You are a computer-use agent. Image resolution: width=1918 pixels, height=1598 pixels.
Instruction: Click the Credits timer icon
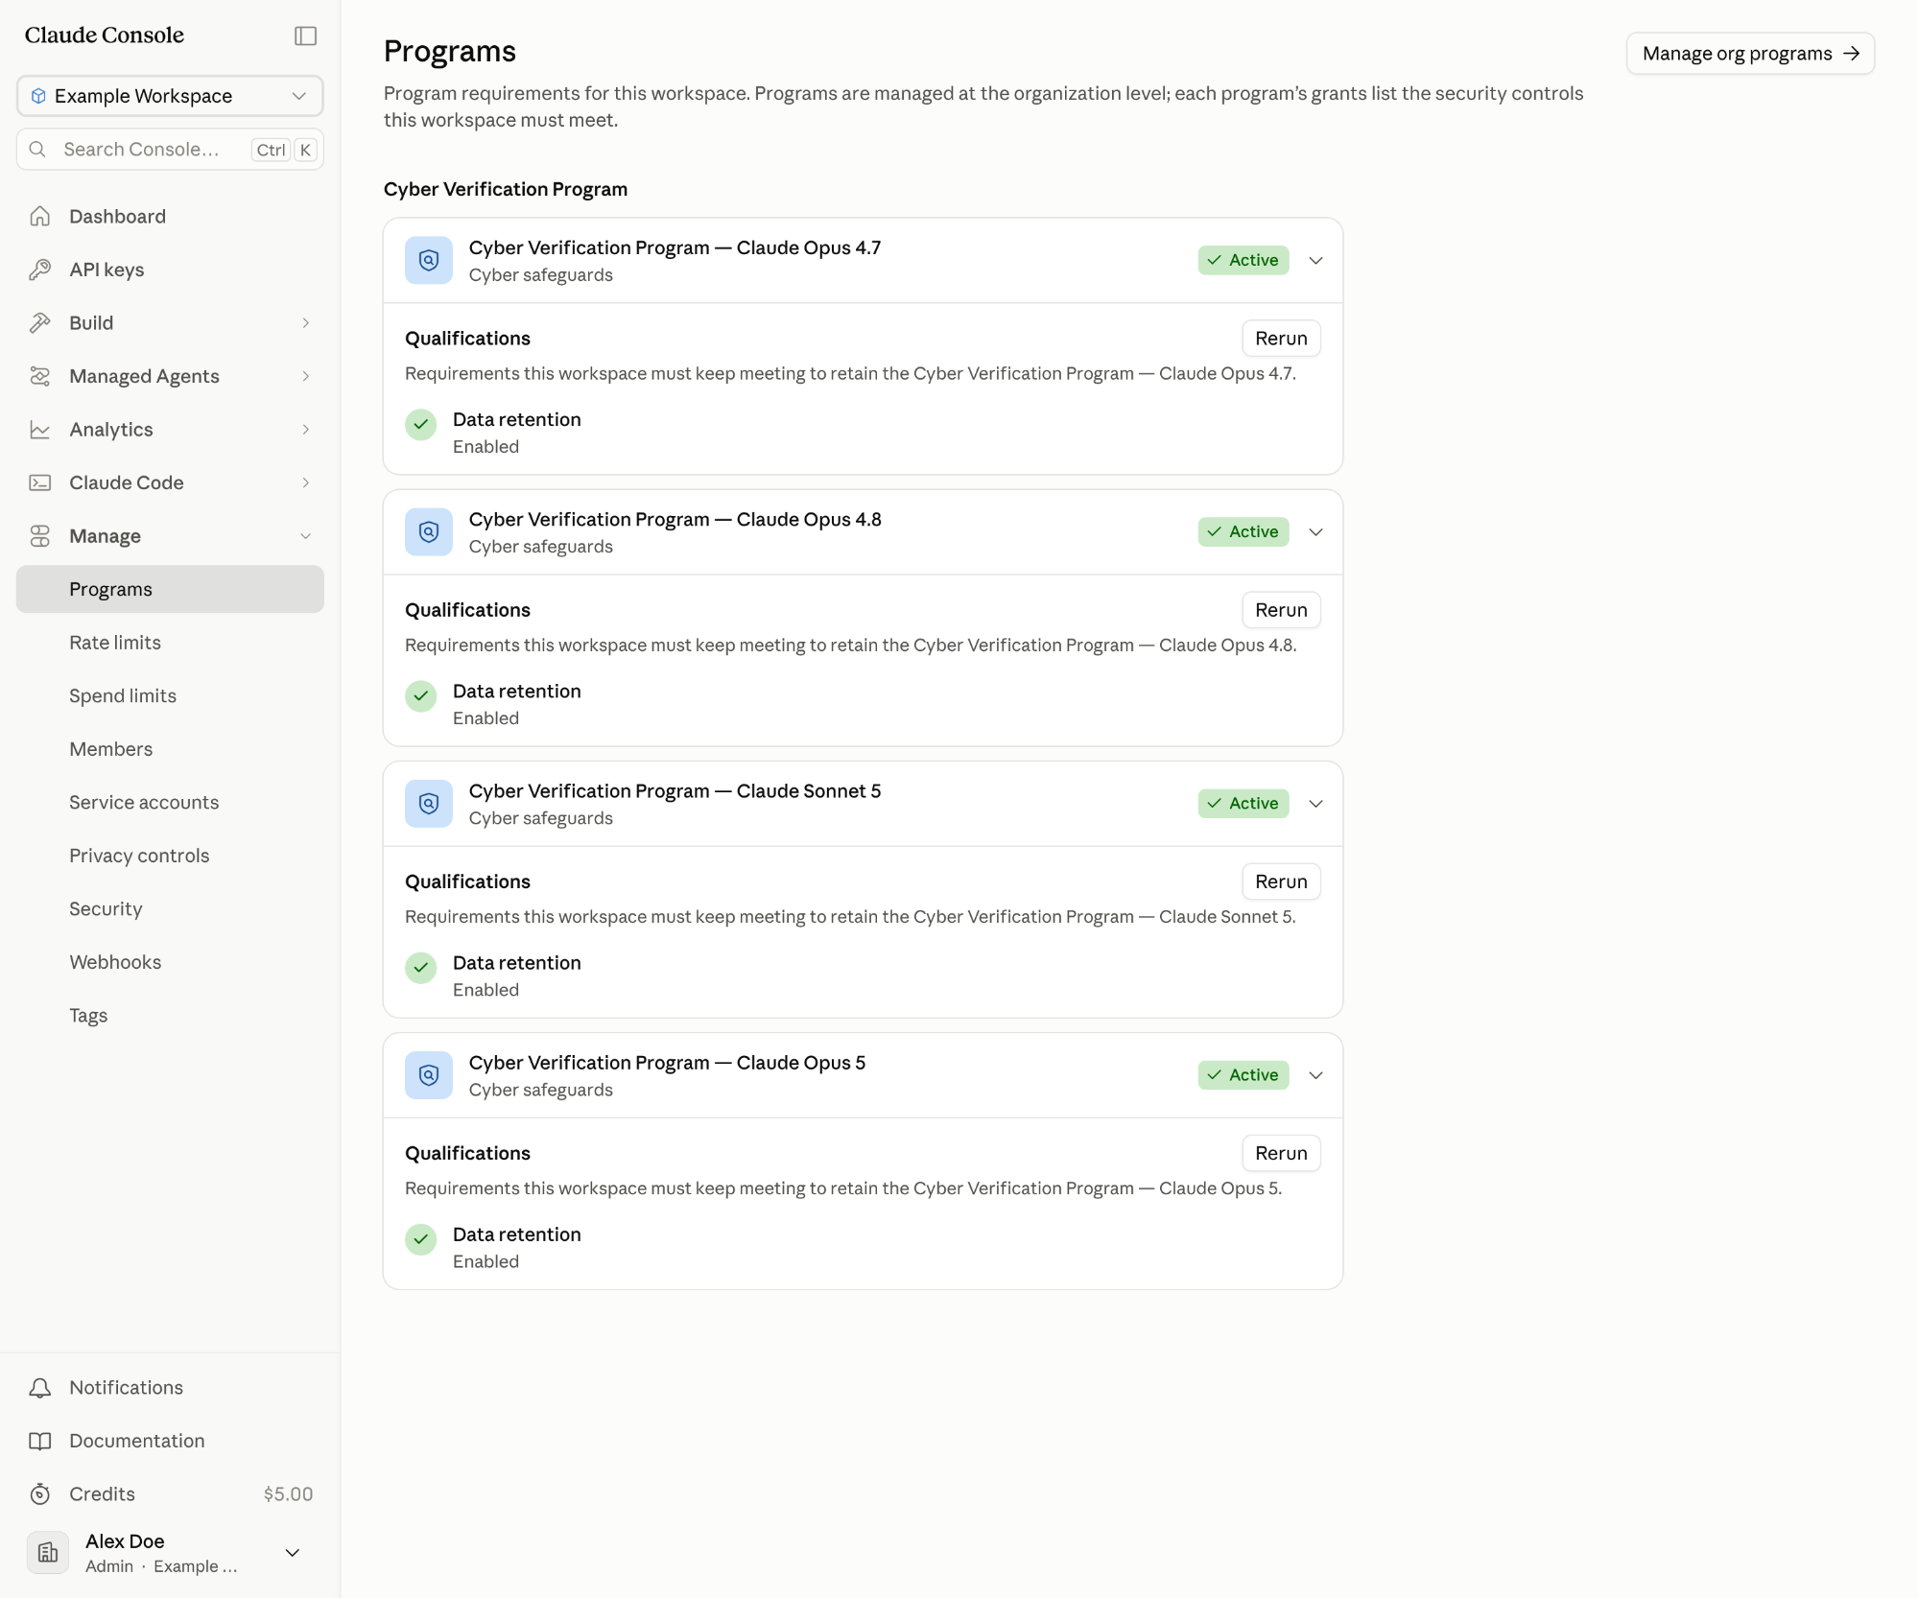[40, 1494]
